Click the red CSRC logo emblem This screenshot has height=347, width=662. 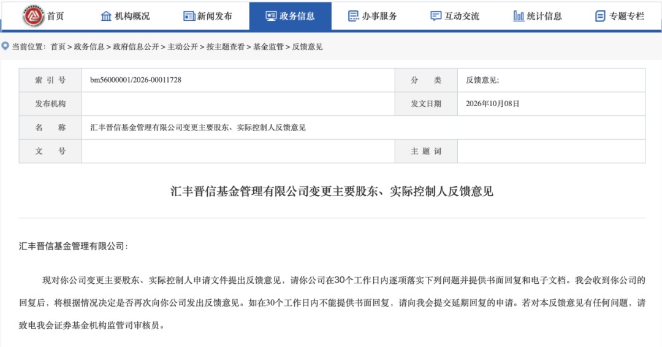33,15
